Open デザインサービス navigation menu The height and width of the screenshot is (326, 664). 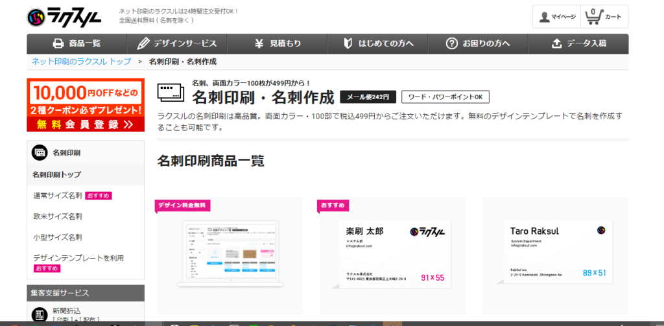click(176, 43)
